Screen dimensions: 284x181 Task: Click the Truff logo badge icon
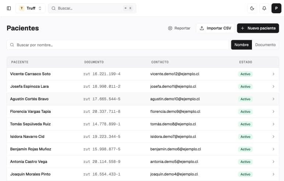click(22, 8)
